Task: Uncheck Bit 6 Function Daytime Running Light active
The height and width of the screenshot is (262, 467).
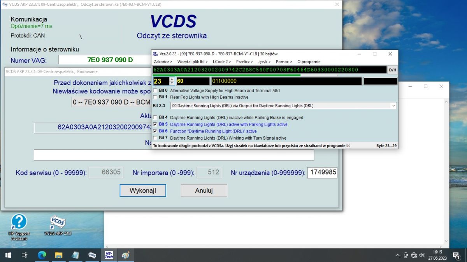Action: (155, 131)
